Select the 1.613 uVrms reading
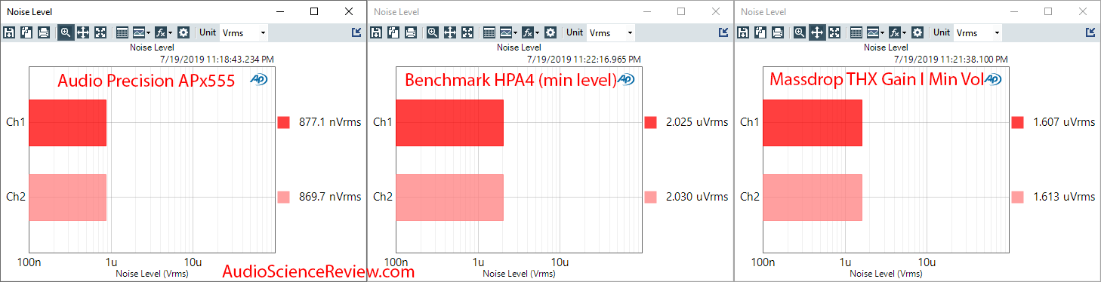Viewport: 1101px width, 282px height. pyautogui.click(x=1064, y=198)
